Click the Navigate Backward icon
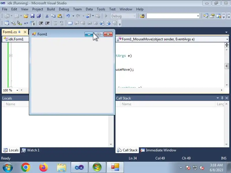 coord(88,16)
